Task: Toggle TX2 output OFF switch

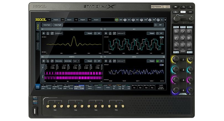Action: click(x=160, y=33)
